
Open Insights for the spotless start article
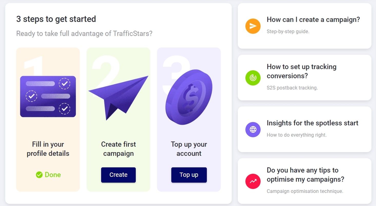312,123
